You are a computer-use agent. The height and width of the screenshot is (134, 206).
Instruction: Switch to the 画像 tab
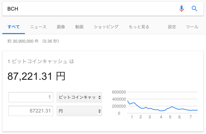pyautogui.click(x=61, y=27)
